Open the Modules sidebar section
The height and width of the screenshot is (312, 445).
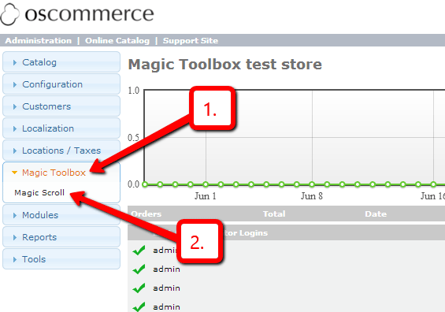pyautogui.click(x=61, y=215)
